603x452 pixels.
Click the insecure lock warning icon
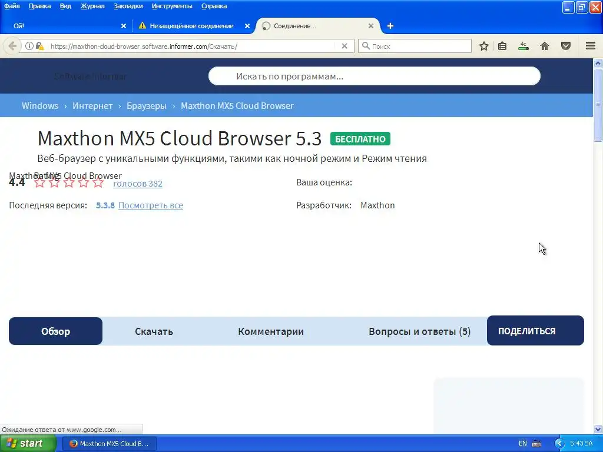pos(39,46)
